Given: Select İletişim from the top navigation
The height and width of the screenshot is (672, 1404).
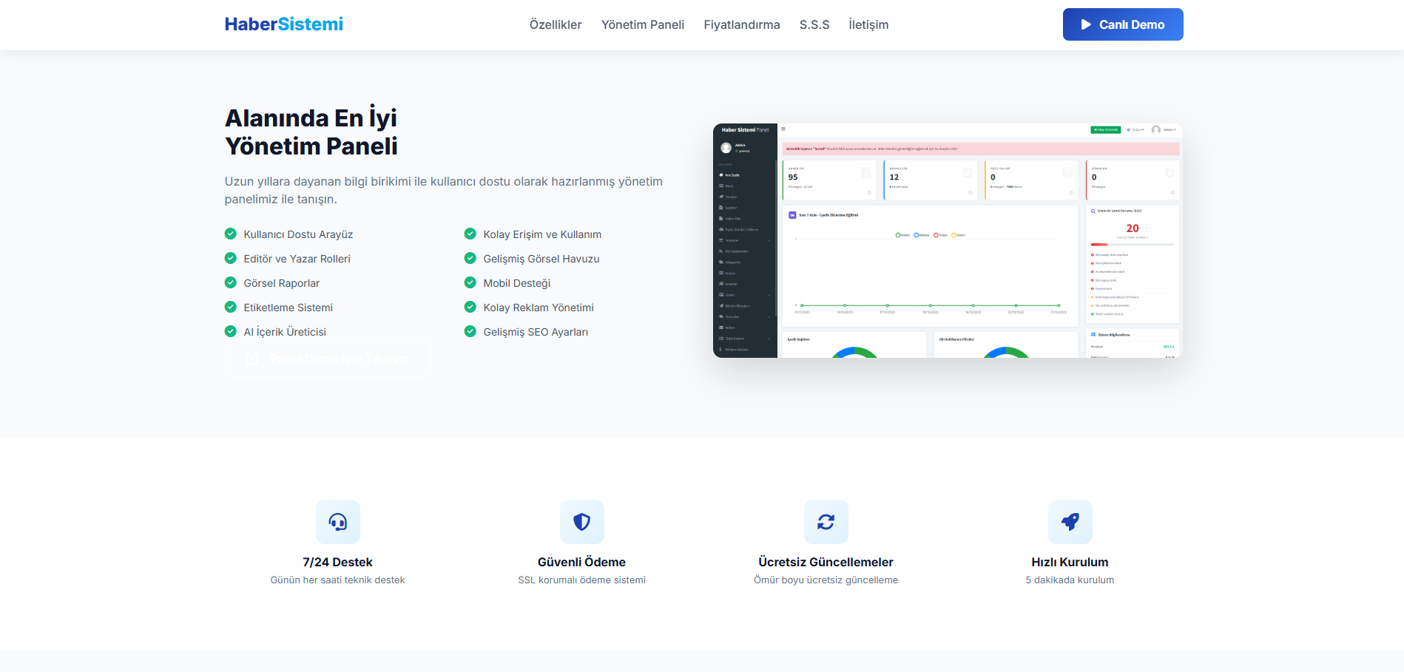Looking at the screenshot, I should [x=868, y=24].
